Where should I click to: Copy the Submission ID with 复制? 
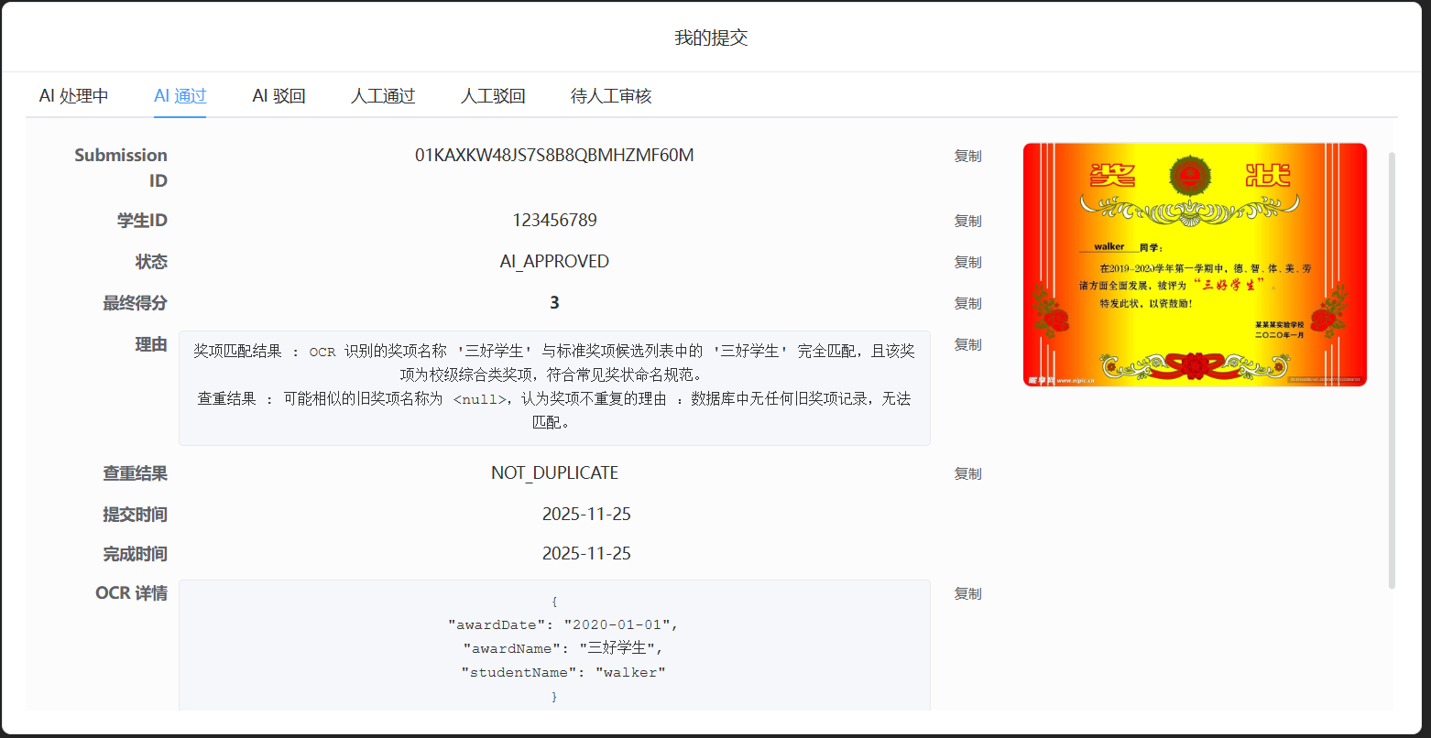pyautogui.click(x=967, y=157)
